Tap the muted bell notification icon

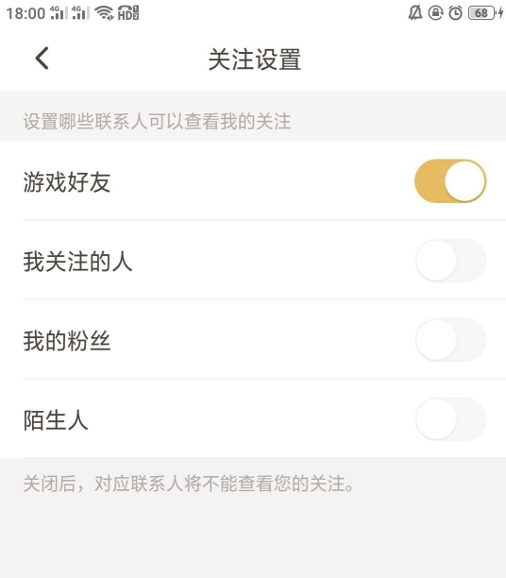click(415, 13)
